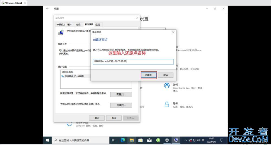Open the volume control tray icon
The image size is (271, 145).
click(199, 140)
